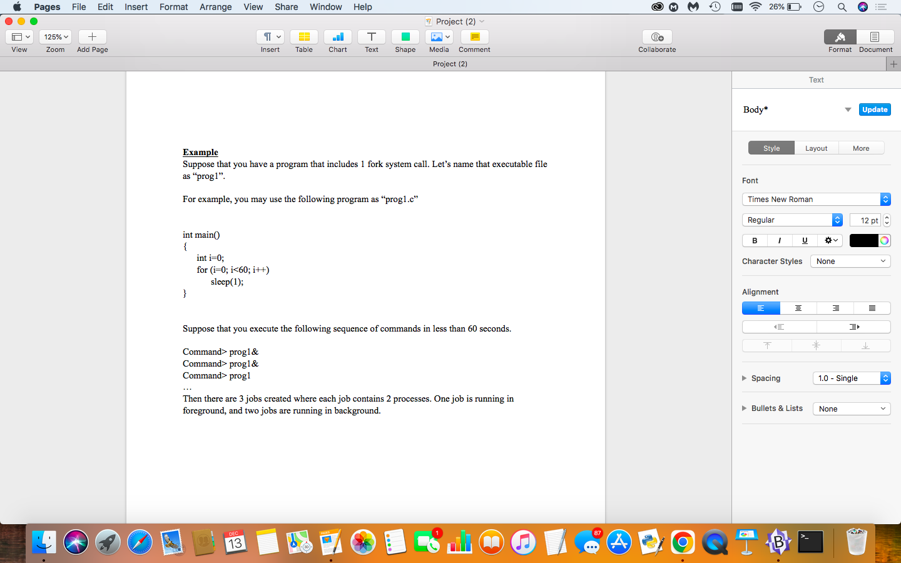Insert a Table from toolbar
Image resolution: width=901 pixels, height=563 pixels.
(x=304, y=37)
